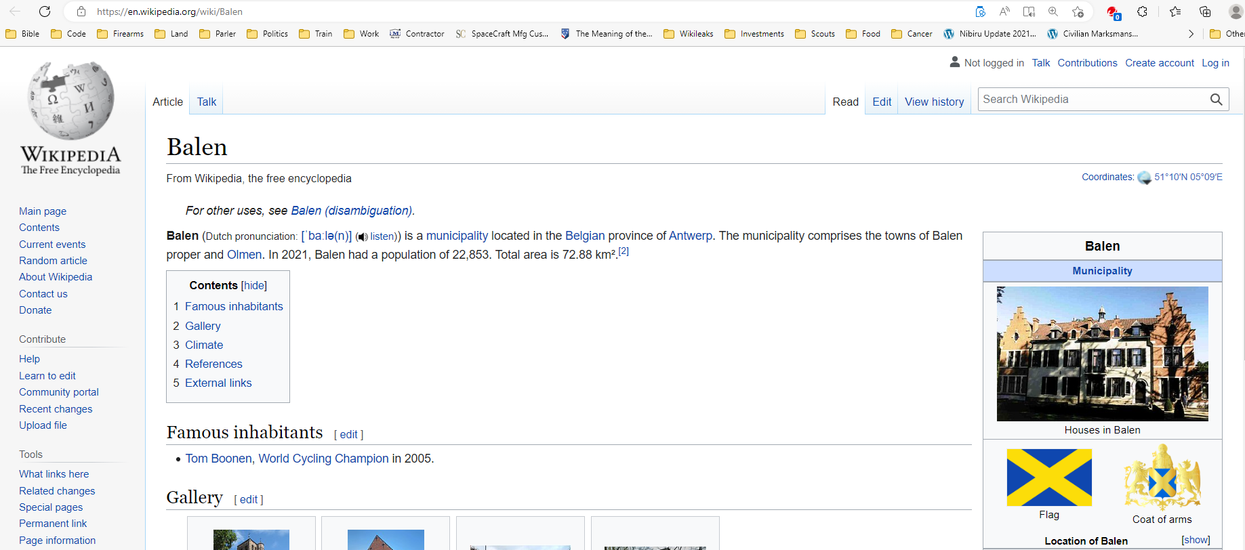The height and width of the screenshot is (550, 1245).
Task: Open the Favorites list icon
Action: tap(1175, 12)
